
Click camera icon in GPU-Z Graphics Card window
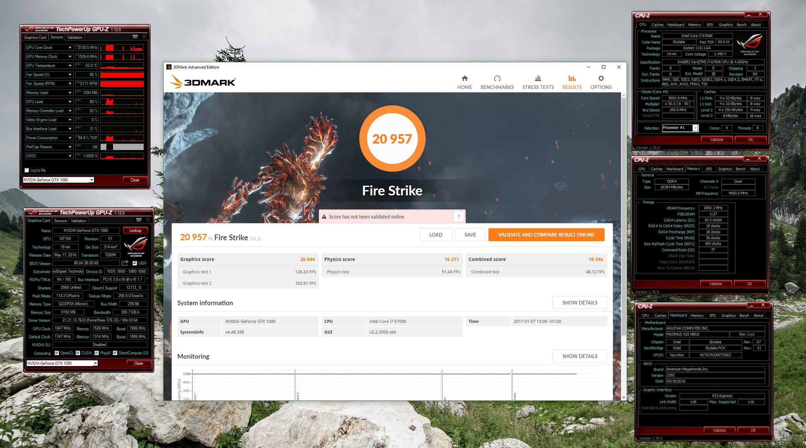click(x=139, y=220)
